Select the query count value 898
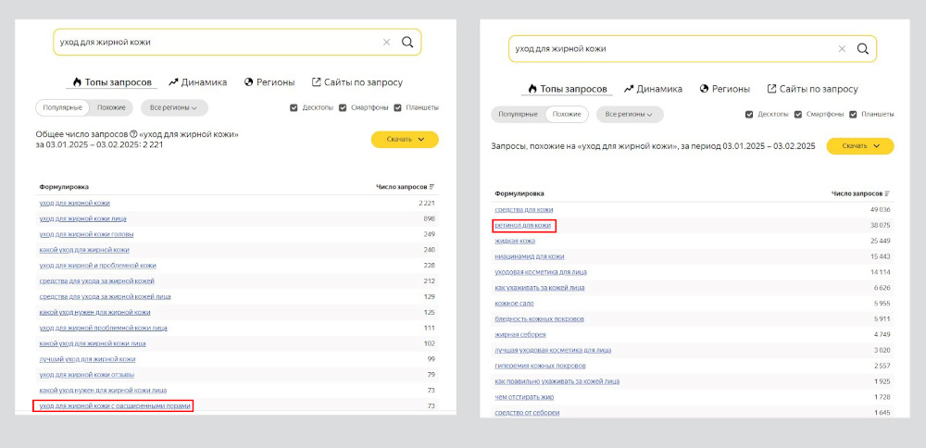The width and height of the screenshot is (926, 448). 430,219
